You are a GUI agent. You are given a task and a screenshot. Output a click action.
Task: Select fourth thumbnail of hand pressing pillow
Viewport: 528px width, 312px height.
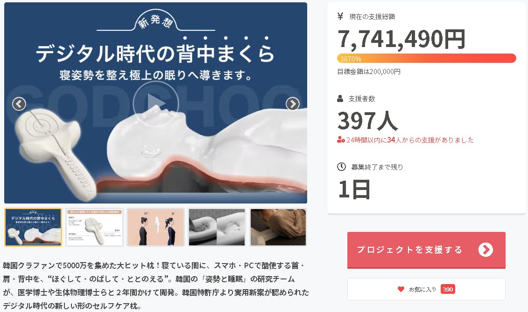coord(217,227)
